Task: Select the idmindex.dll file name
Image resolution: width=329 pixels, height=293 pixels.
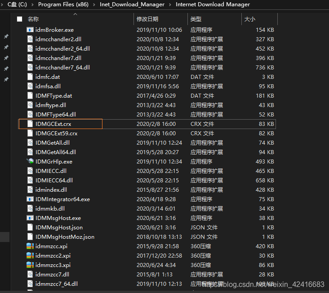Action: pos(51,190)
